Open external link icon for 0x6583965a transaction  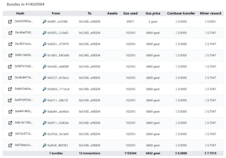[x=10, y=22]
